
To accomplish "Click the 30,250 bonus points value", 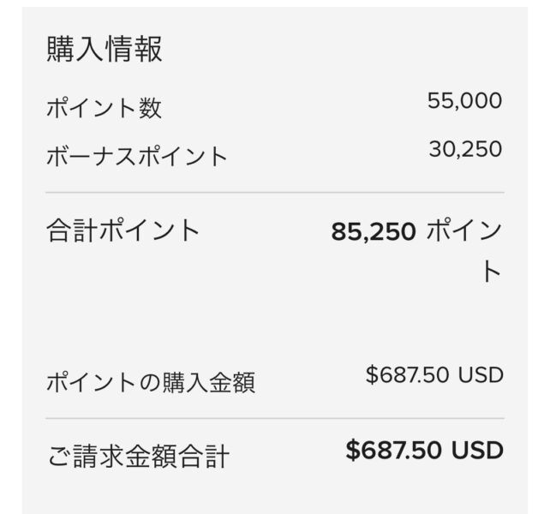I will point(465,149).
